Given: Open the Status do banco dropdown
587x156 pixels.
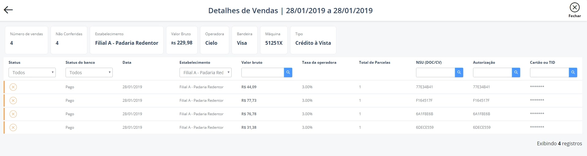Looking at the screenshot, I should tap(89, 73).
